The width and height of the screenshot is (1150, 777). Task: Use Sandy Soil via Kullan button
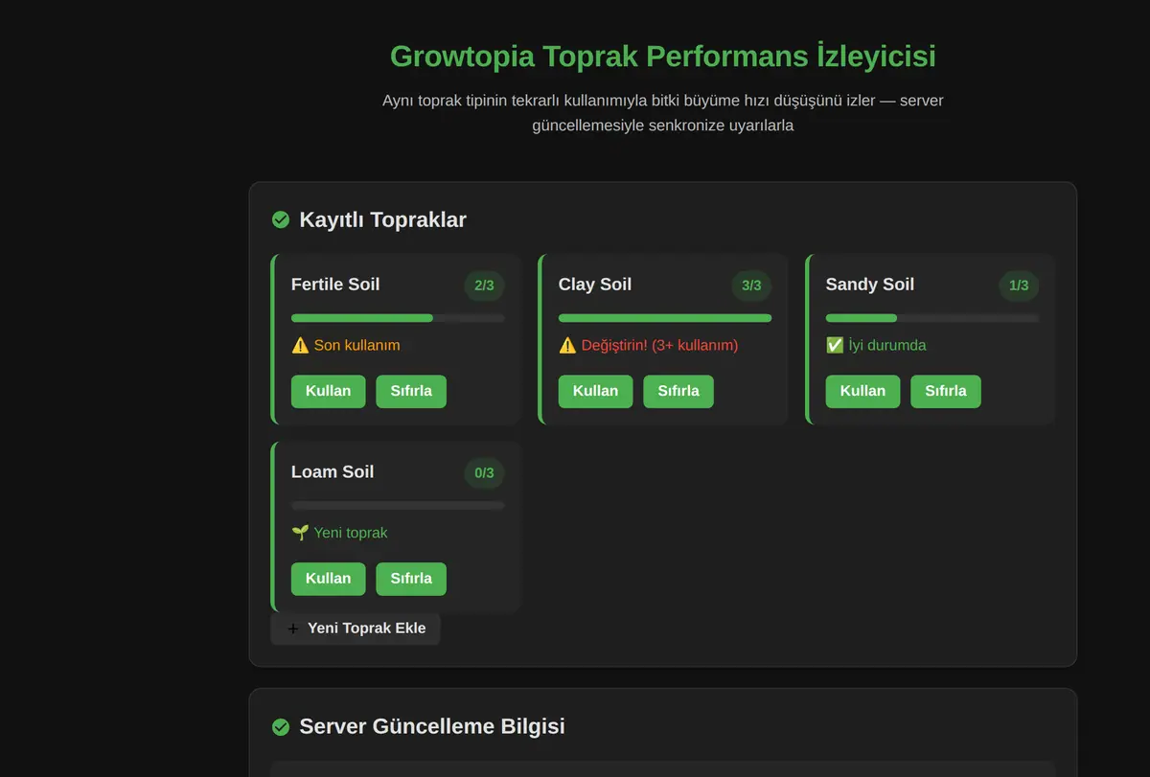862,391
